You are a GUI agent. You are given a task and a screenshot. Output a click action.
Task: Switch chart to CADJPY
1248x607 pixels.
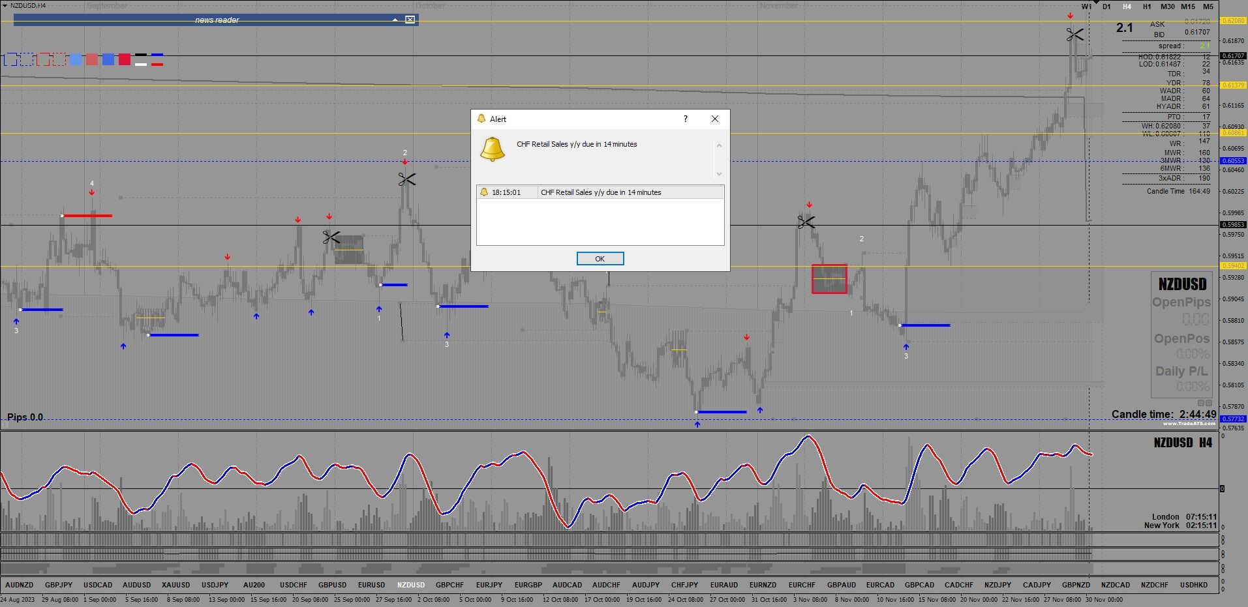pos(1037,585)
